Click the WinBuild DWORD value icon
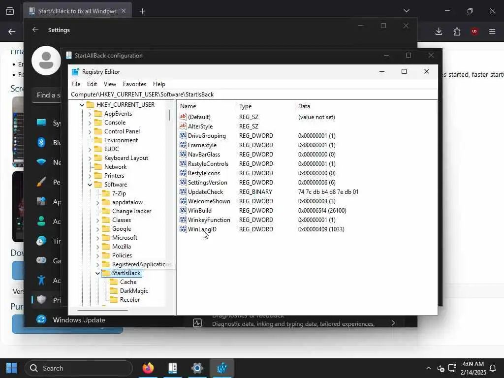Viewport: 504px width, 378px height. click(183, 210)
